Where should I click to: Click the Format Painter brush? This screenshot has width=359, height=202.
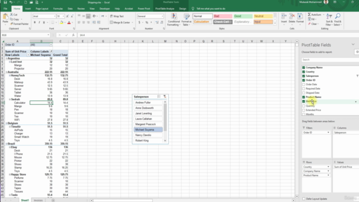19,24
